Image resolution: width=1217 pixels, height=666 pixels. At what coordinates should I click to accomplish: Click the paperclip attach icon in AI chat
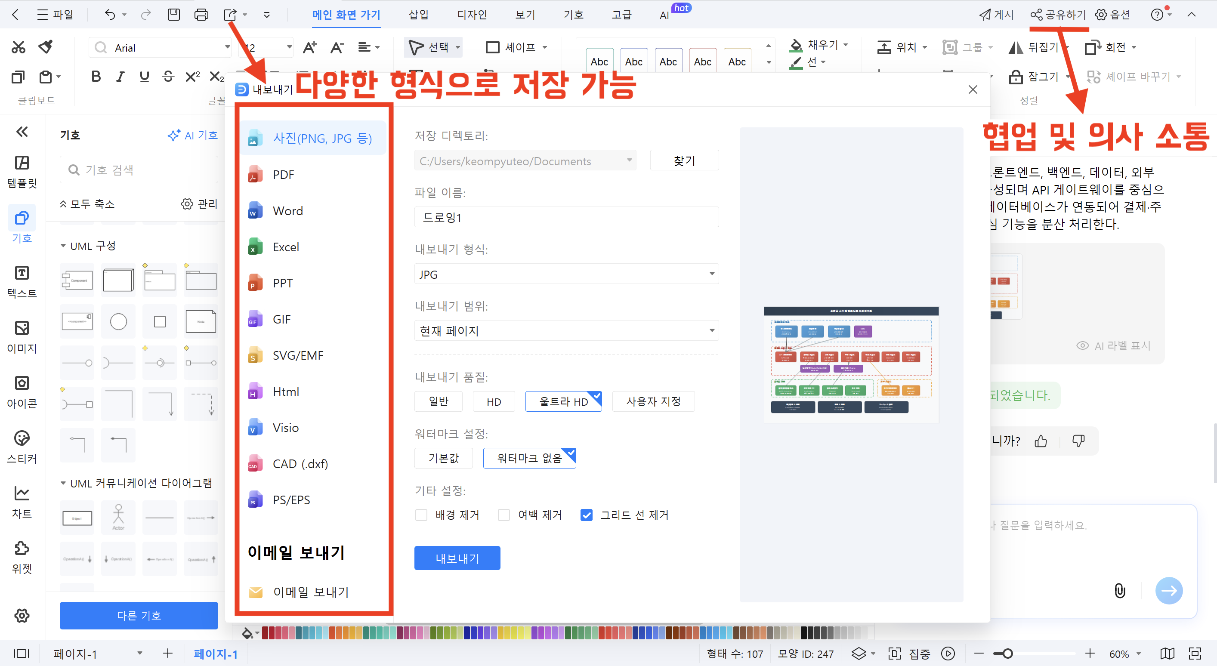pyautogui.click(x=1120, y=590)
